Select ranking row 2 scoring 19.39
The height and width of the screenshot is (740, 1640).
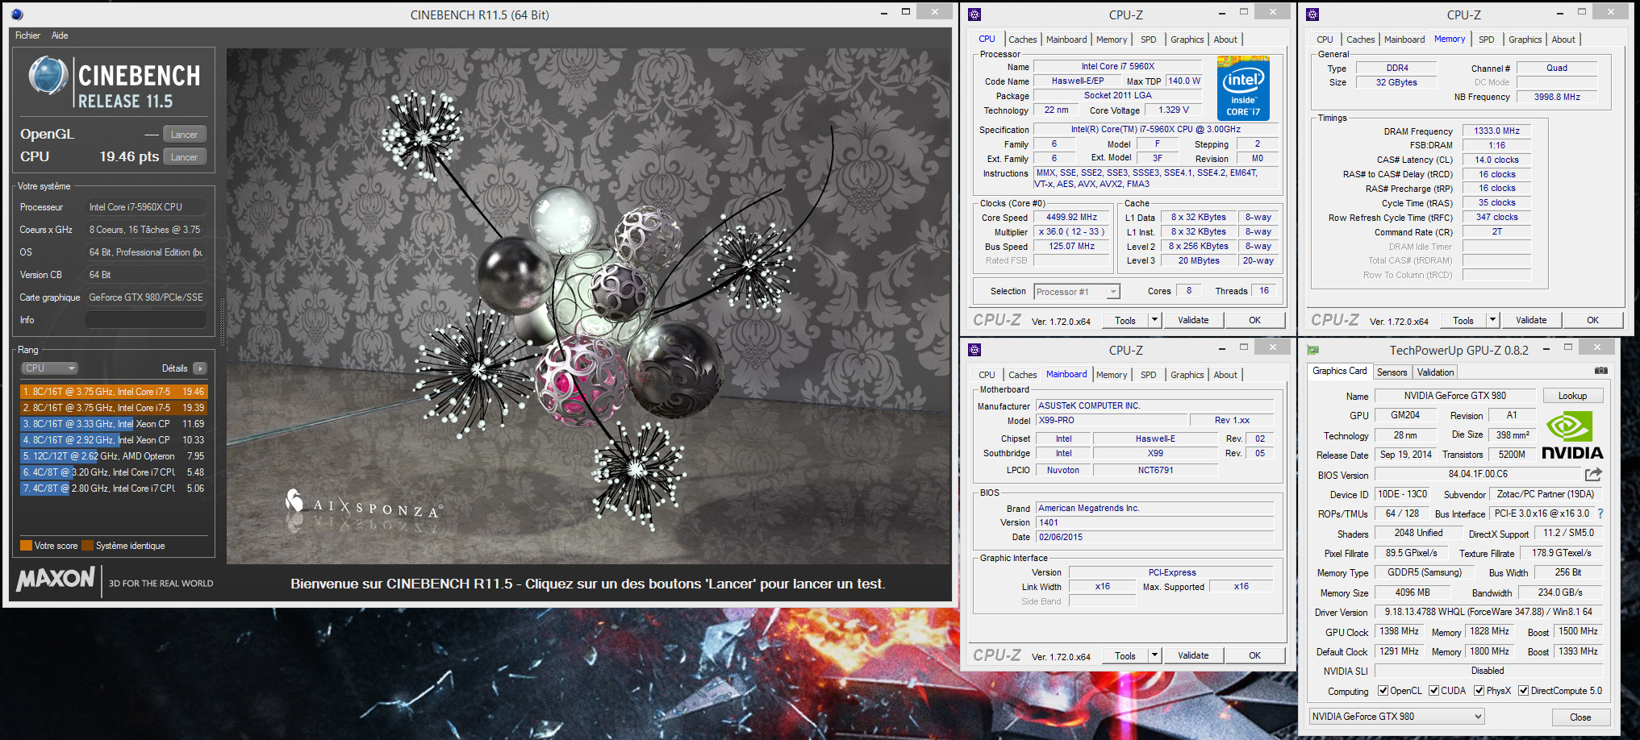[x=114, y=408]
